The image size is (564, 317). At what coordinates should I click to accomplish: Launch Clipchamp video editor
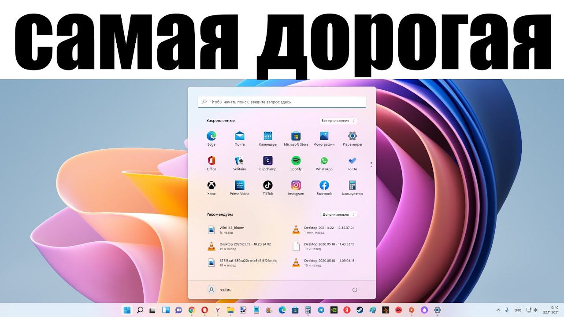coord(268,163)
